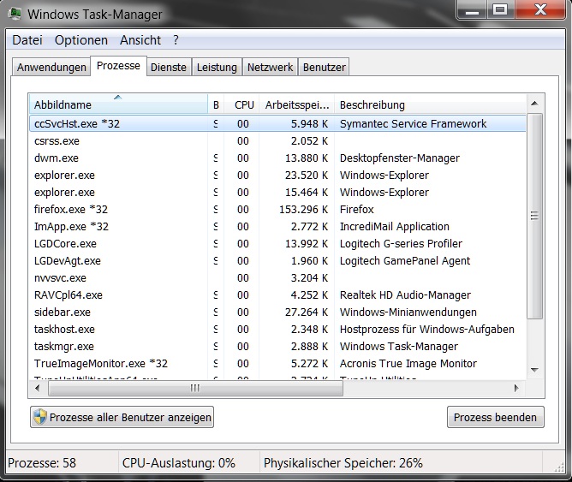Sort by the CPU column header

click(241, 104)
